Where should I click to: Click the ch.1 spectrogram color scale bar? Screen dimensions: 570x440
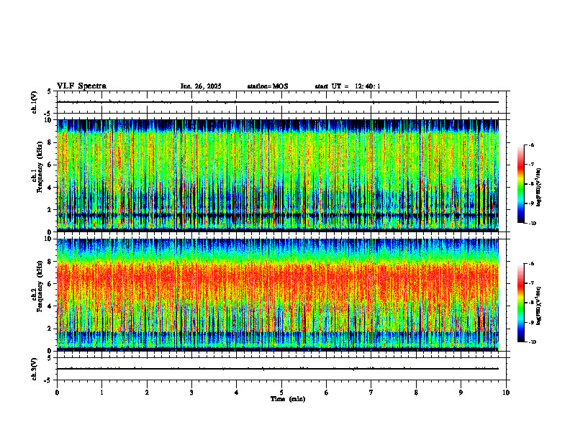(520, 184)
